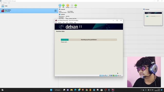This screenshot has width=164, height=92.
Task: Click the mouse integration status icon
Action: pos(115,75)
